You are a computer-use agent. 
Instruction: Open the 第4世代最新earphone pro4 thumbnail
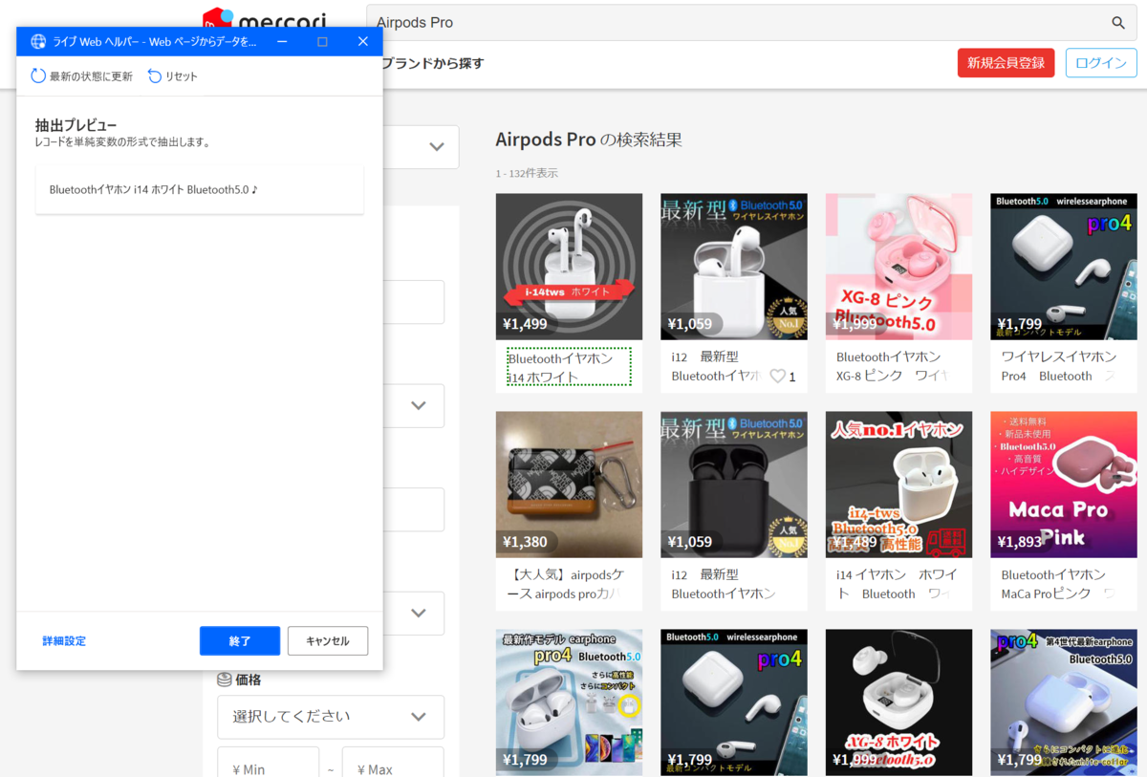[1064, 702]
